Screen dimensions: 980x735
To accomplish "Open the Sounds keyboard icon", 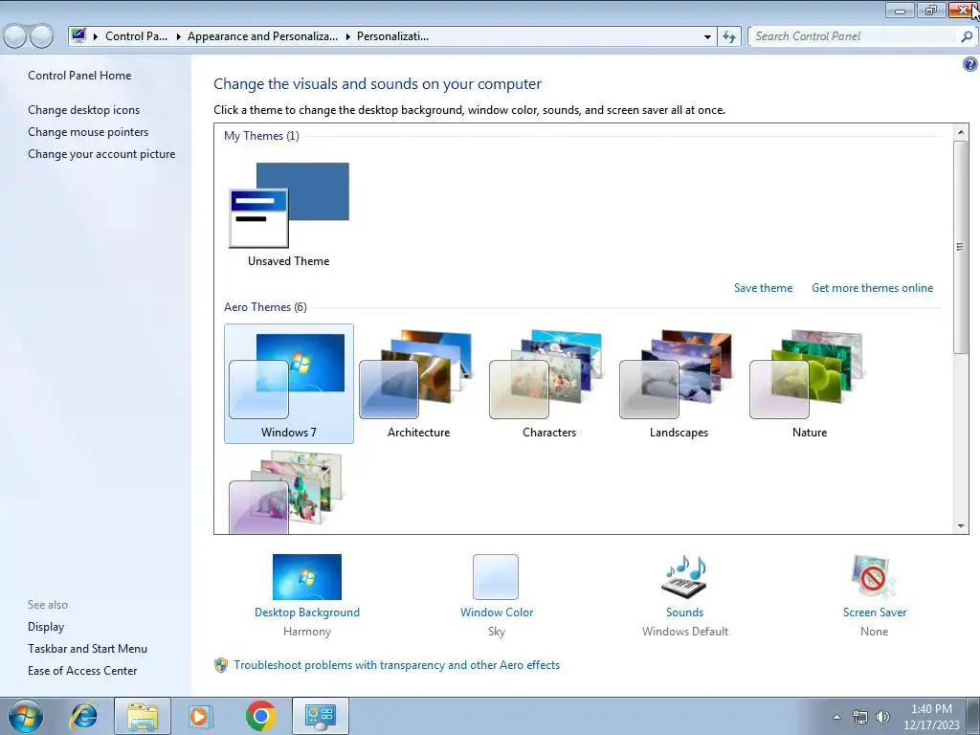I will (x=684, y=577).
